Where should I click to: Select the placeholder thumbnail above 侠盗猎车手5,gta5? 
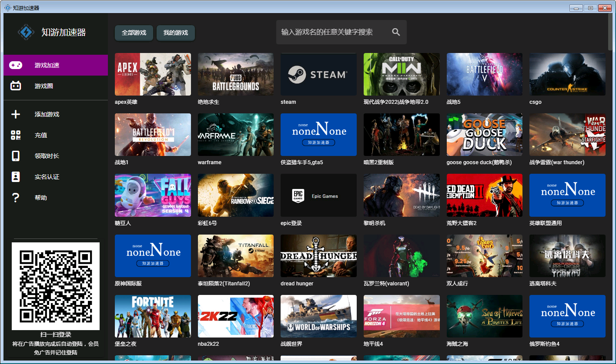point(318,135)
